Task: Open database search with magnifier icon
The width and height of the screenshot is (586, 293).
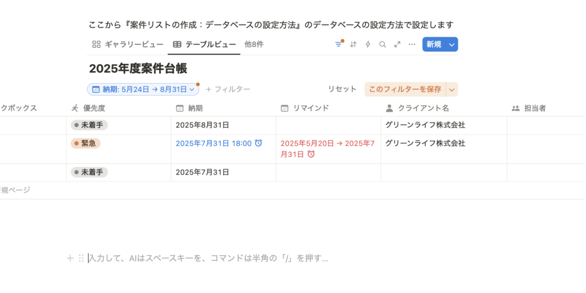Action: click(x=383, y=44)
